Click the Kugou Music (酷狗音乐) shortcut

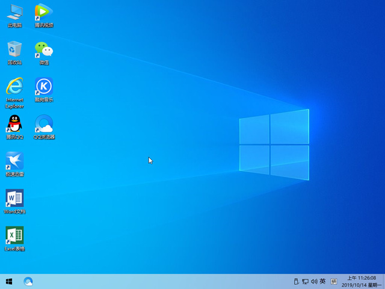click(x=43, y=87)
